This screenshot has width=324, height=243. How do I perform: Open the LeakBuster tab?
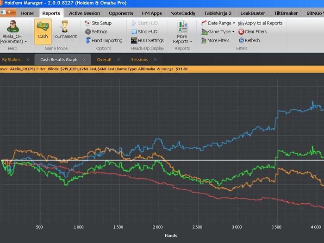[253, 13]
